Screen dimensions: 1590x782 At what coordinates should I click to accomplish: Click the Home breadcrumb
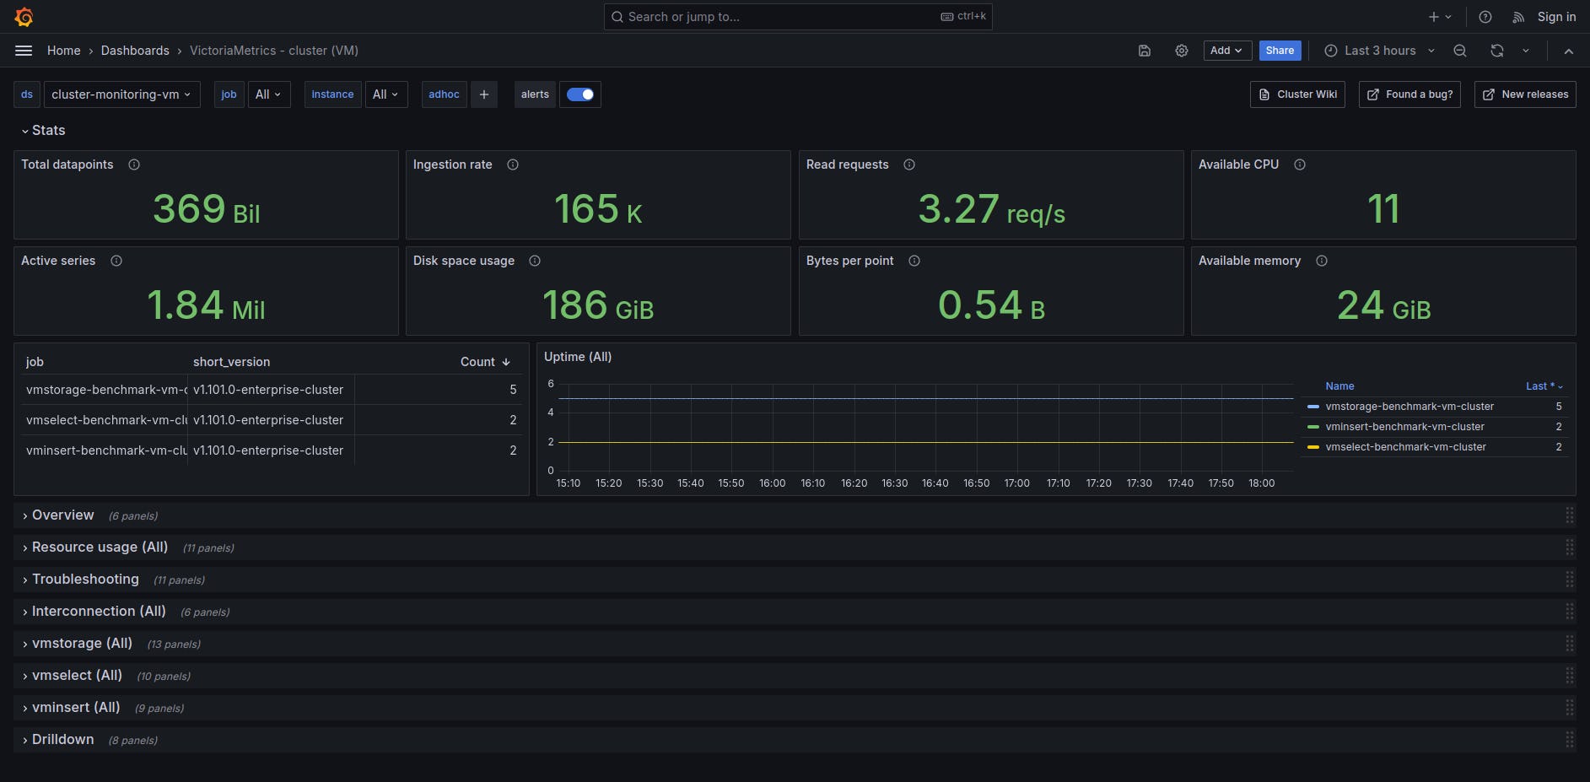(x=63, y=51)
